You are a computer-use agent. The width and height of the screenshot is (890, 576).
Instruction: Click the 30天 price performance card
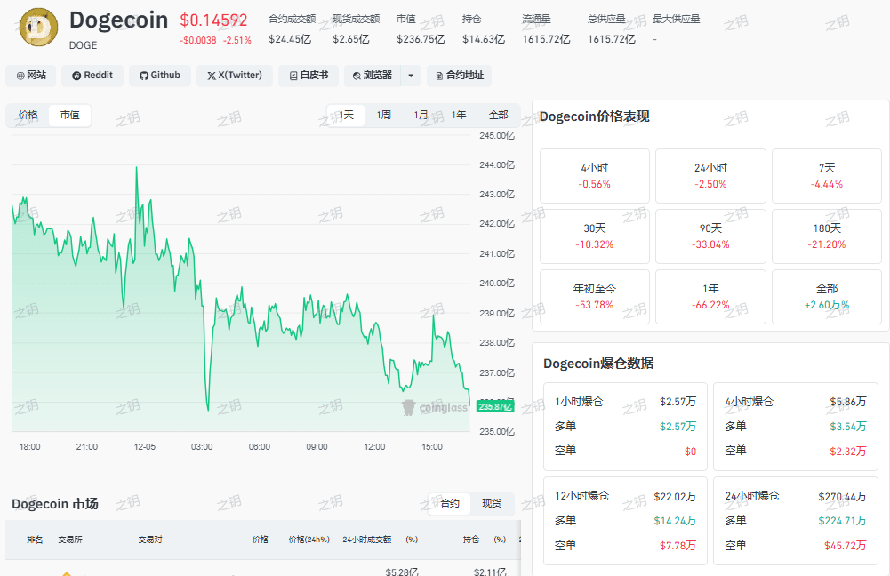594,236
